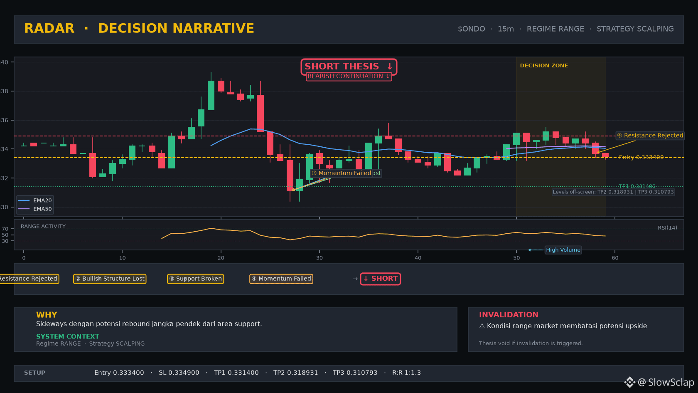Click the x-axis tick labeled 20
The height and width of the screenshot is (393, 698).
click(x=221, y=258)
